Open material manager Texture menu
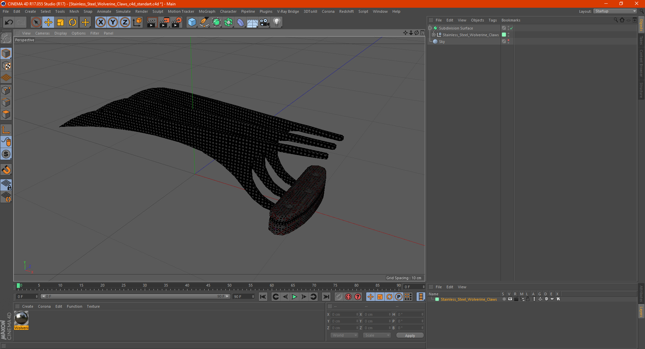This screenshot has width=645, height=349. 93,306
